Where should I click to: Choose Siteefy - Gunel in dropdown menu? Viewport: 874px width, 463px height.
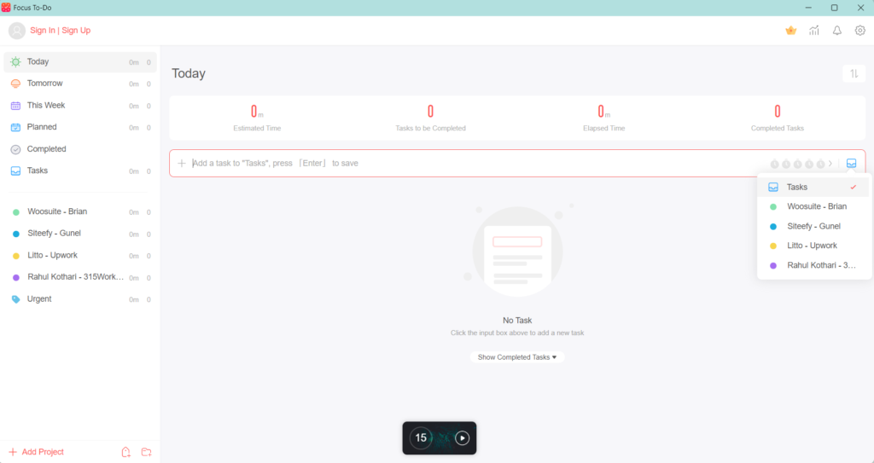pos(813,226)
